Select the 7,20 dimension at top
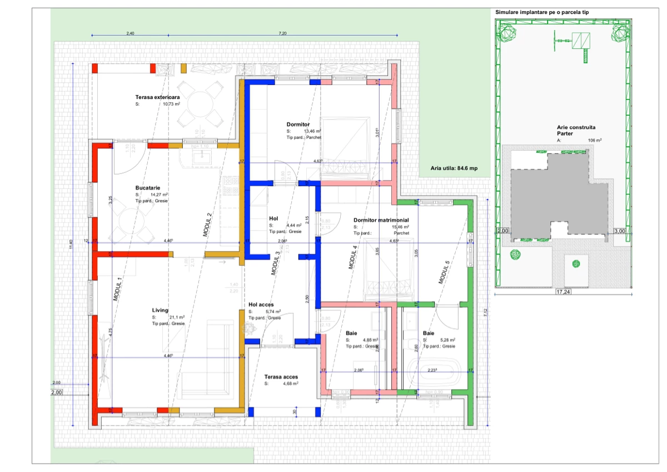 click(282, 34)
